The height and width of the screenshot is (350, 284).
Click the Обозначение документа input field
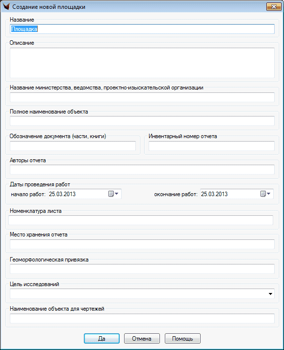tap(73, 146)
